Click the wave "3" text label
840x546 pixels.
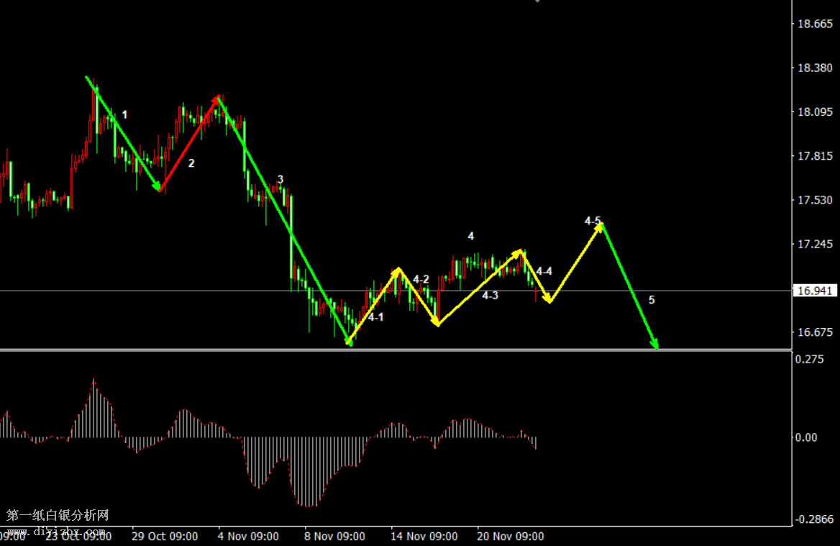point(280,179)
